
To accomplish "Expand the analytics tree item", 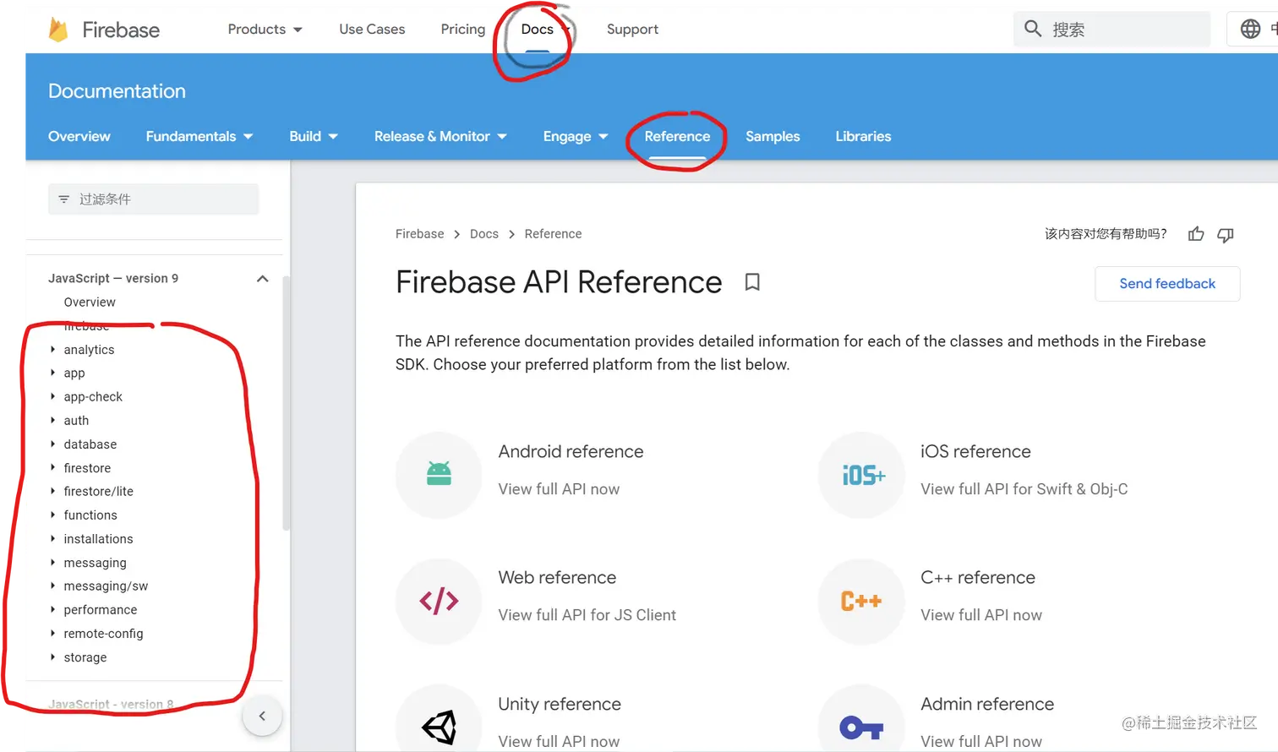I will (x=52, y=349).
